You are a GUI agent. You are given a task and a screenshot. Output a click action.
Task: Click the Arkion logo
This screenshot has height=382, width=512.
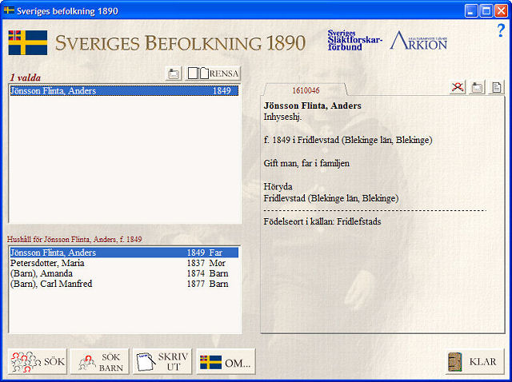click(x=418, y=40)
